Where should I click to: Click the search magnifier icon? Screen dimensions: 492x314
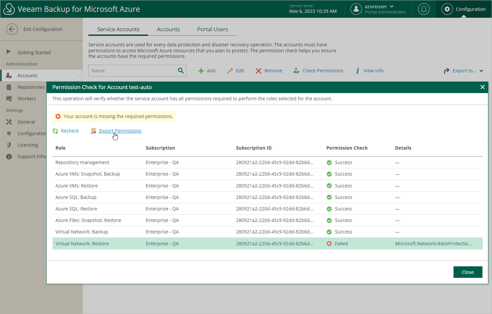(x=181, y=71)
